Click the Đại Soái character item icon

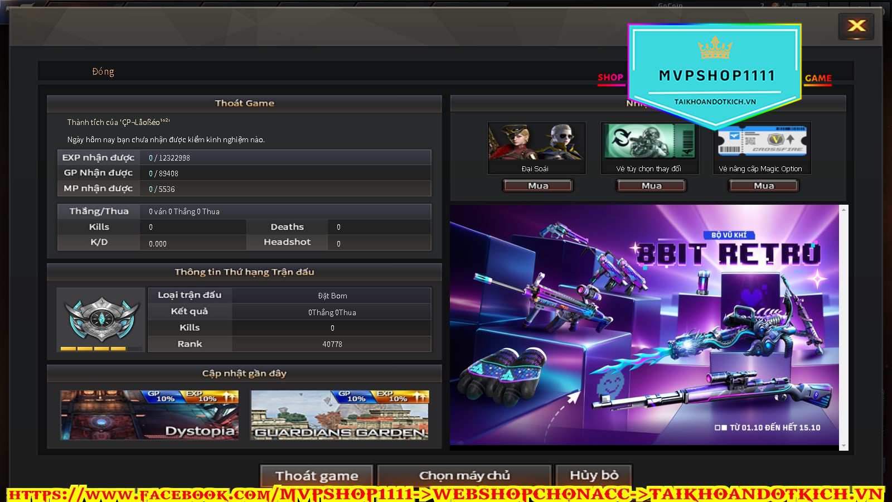coord(536,142)
